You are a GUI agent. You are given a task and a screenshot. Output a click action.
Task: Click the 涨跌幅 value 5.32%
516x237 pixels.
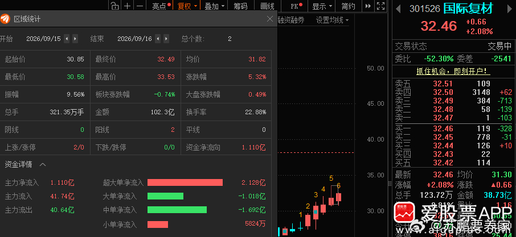257,77
